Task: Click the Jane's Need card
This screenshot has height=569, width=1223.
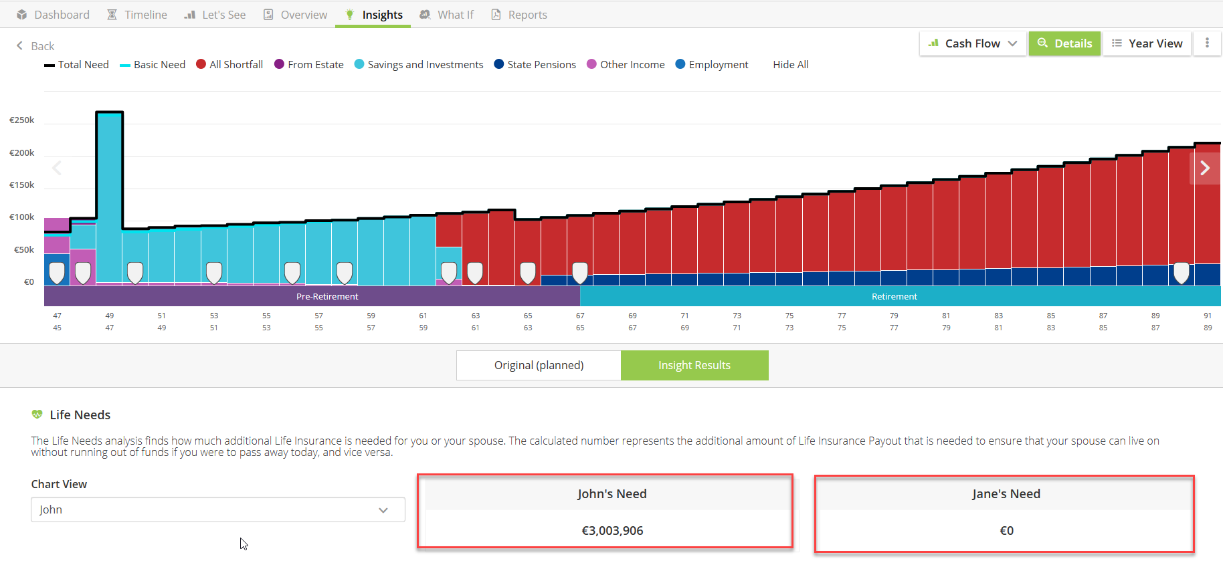Action: point(1004,514)
